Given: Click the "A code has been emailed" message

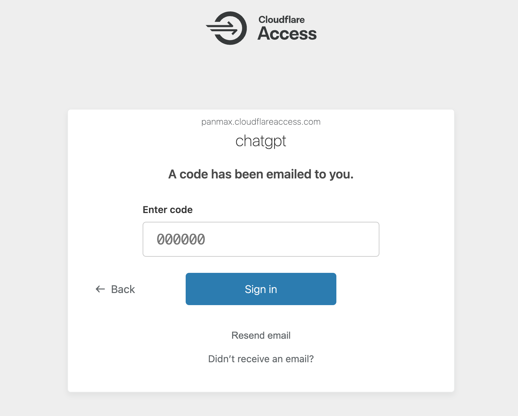Looking at the screenshot, I should pyautogui.click(x=261, y=174).
